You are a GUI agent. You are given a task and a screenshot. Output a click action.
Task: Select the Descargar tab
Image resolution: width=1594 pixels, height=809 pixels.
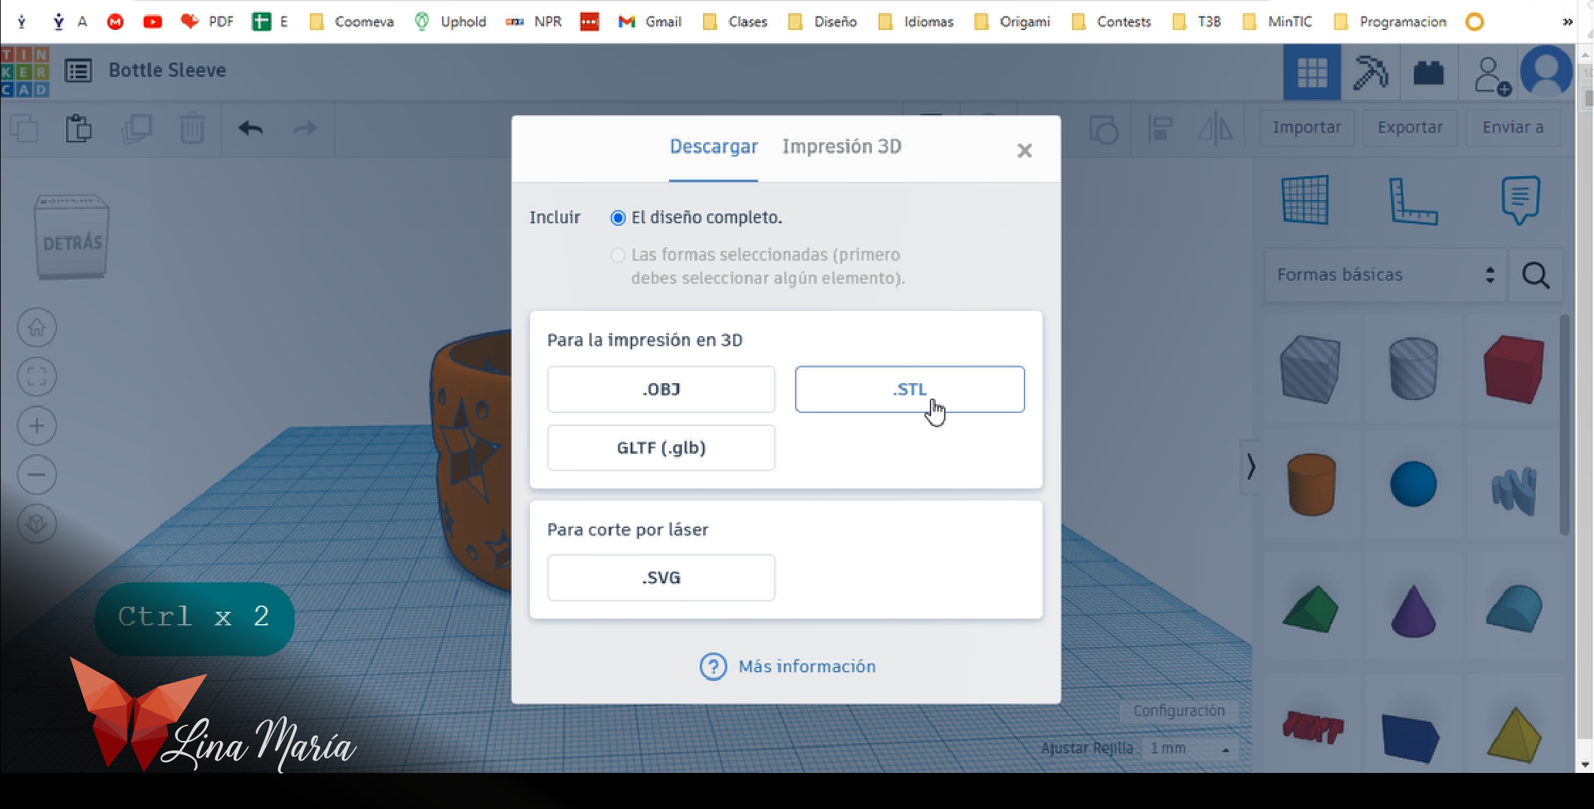tap(713, 147)
